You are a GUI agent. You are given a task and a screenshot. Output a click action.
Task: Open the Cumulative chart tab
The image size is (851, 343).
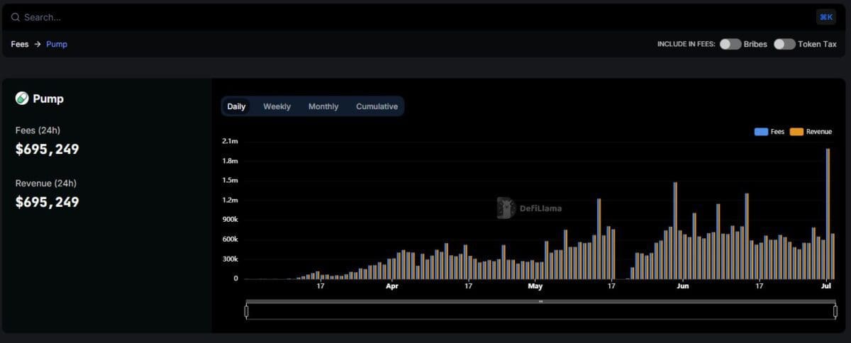click(x=377, y=106)
